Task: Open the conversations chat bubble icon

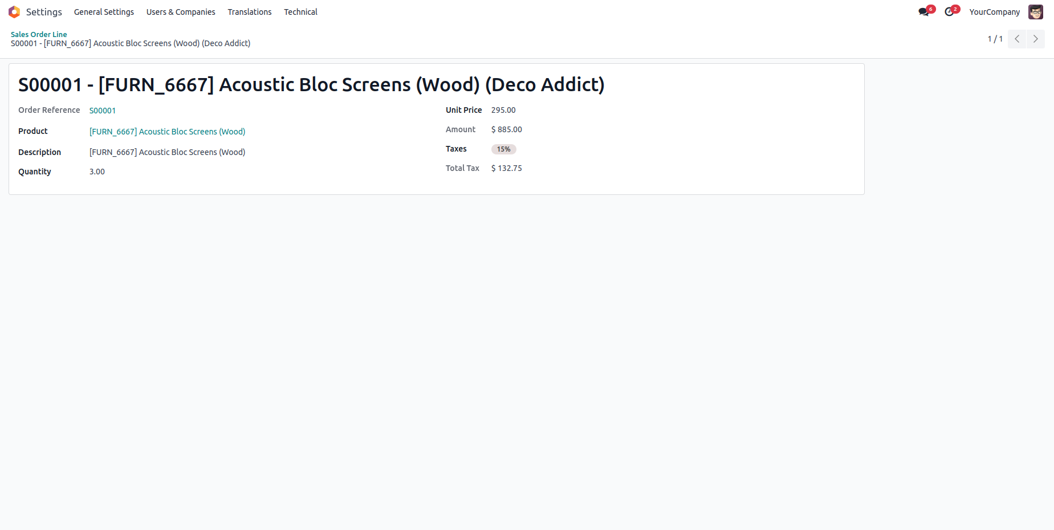Action: [923, 12]
